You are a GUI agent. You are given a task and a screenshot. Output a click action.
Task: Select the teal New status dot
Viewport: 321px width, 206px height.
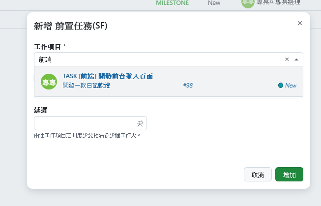[x=281, y=86]
